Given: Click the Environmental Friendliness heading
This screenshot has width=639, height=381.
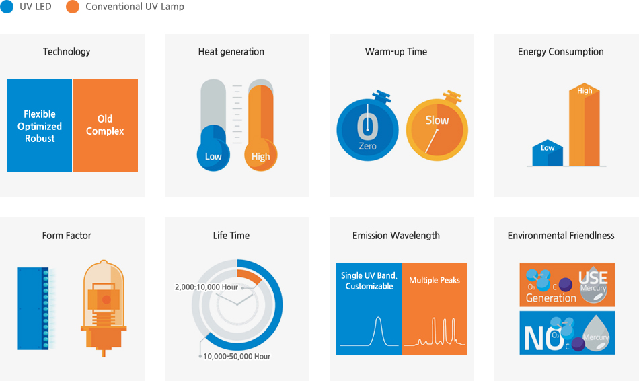Looking at the screenshot, I should (561, 236).
